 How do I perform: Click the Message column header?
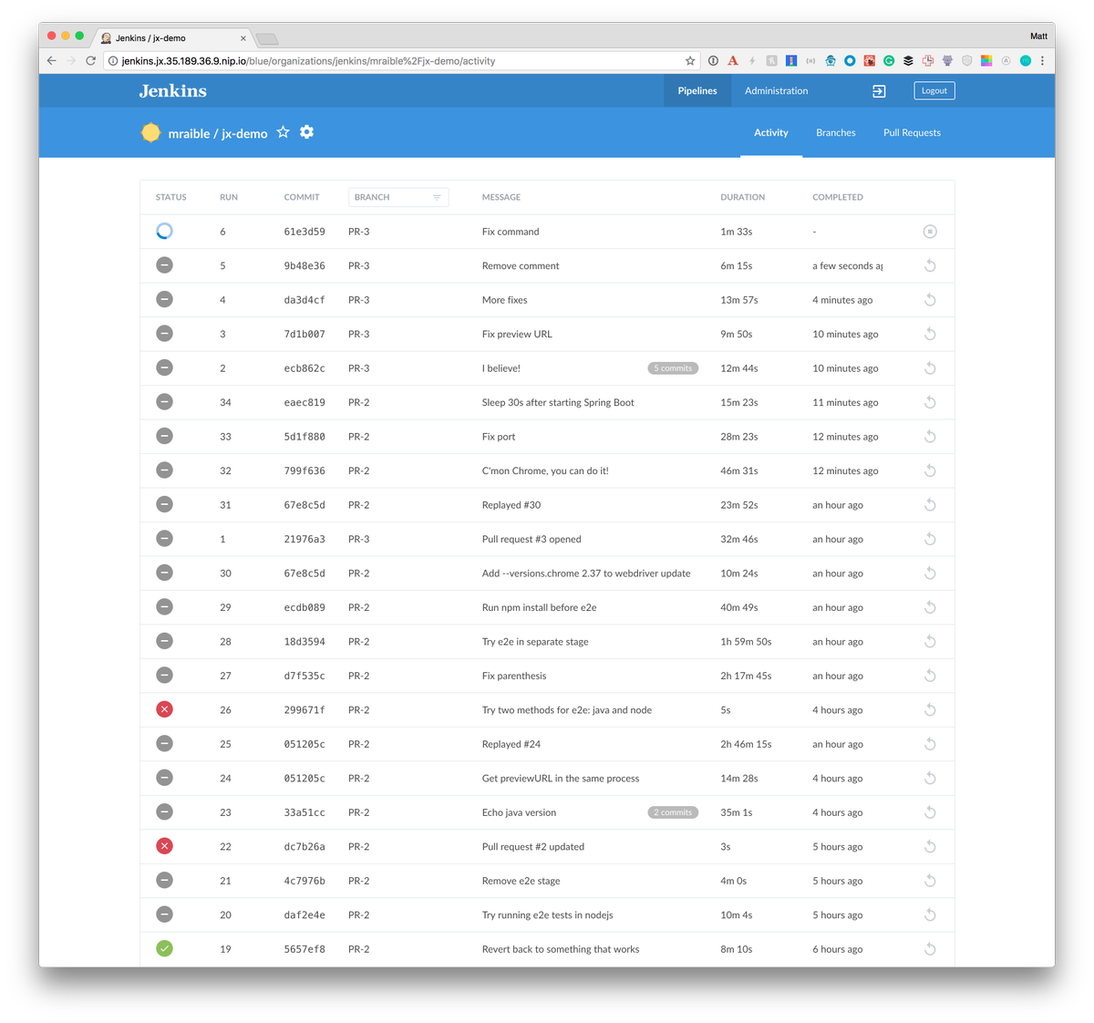point(501,197)
